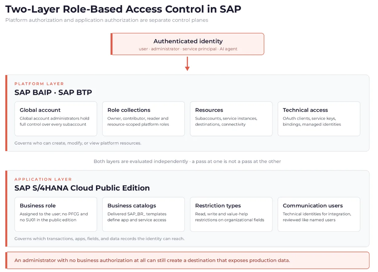Click 'Governs which transactions, apps, fields, and data records' line

[x=100, y=239]
